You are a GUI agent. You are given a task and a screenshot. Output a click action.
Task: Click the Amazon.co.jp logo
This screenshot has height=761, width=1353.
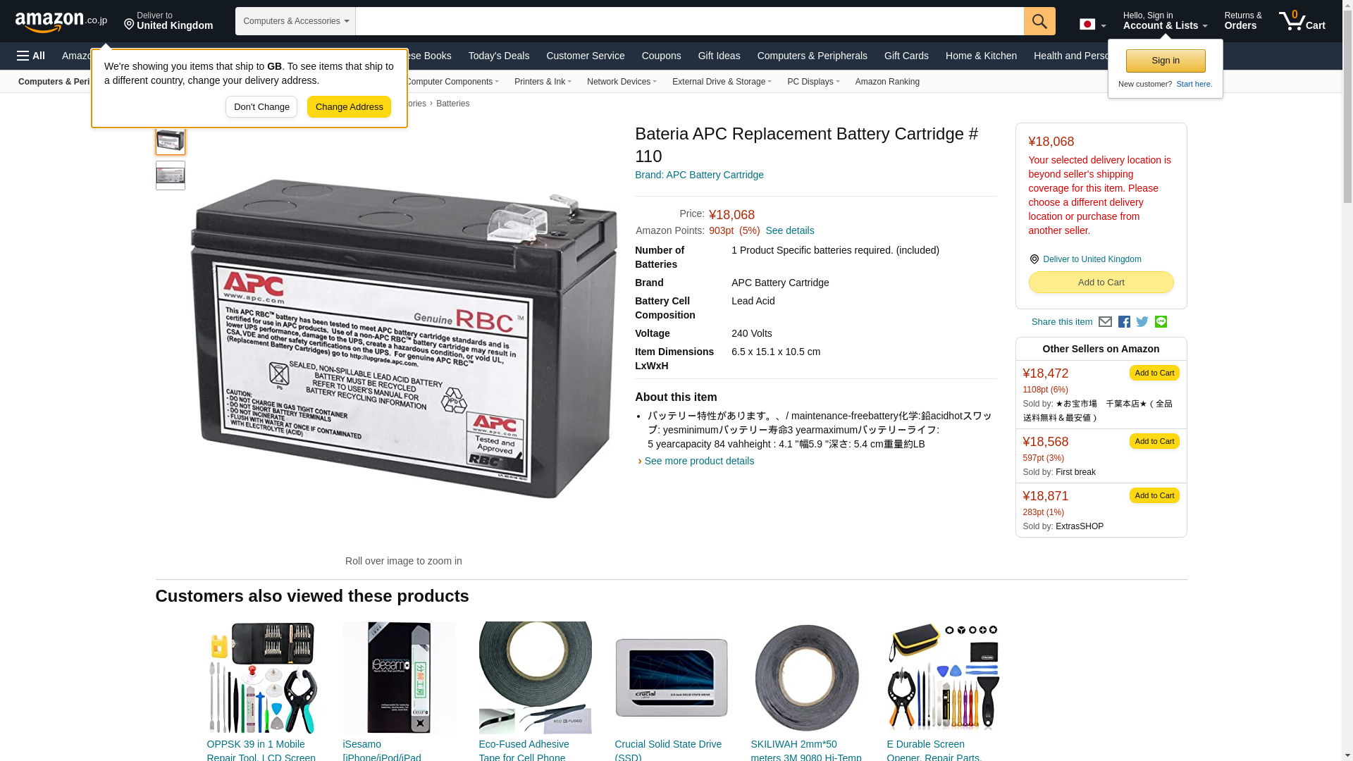(61, 22)
